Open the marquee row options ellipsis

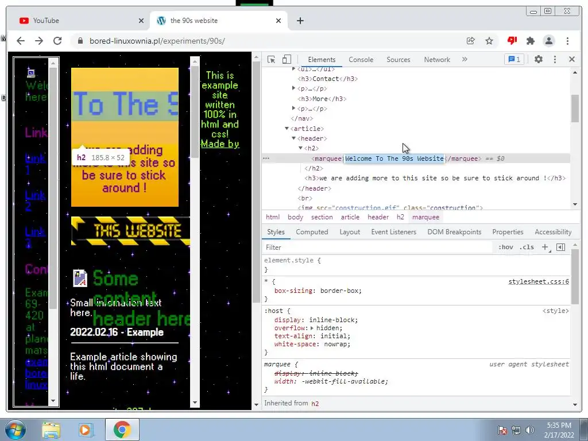266,158
